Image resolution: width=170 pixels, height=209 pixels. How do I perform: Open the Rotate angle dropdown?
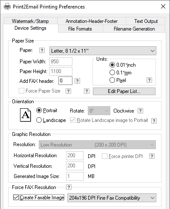[99, 110]
